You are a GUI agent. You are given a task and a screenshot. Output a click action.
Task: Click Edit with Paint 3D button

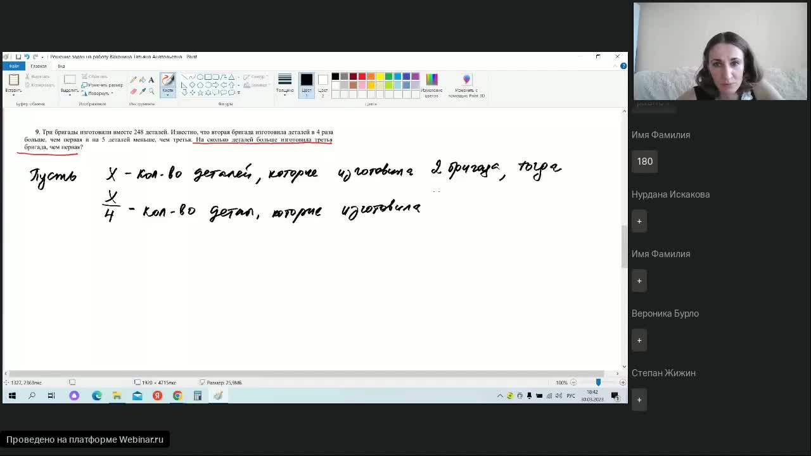pos(466,85)
